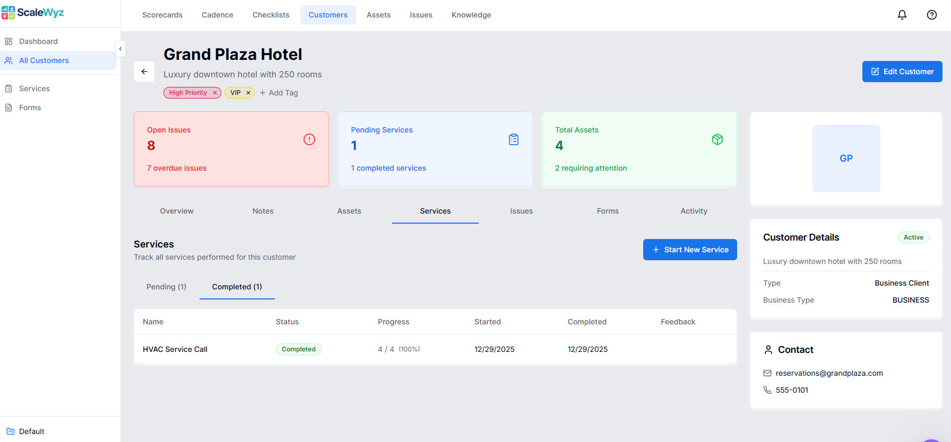Screen dimensions: 951x442
Task: Click the 1 completed services text
Action: point(388,168)
